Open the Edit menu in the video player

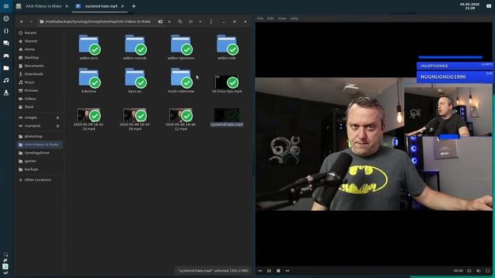(271, 19)
